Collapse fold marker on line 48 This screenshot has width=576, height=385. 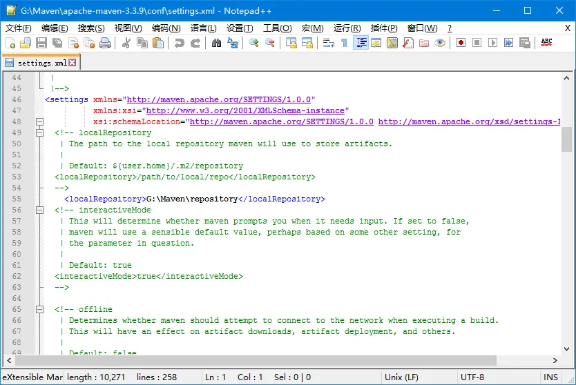(x=39, y=121)
